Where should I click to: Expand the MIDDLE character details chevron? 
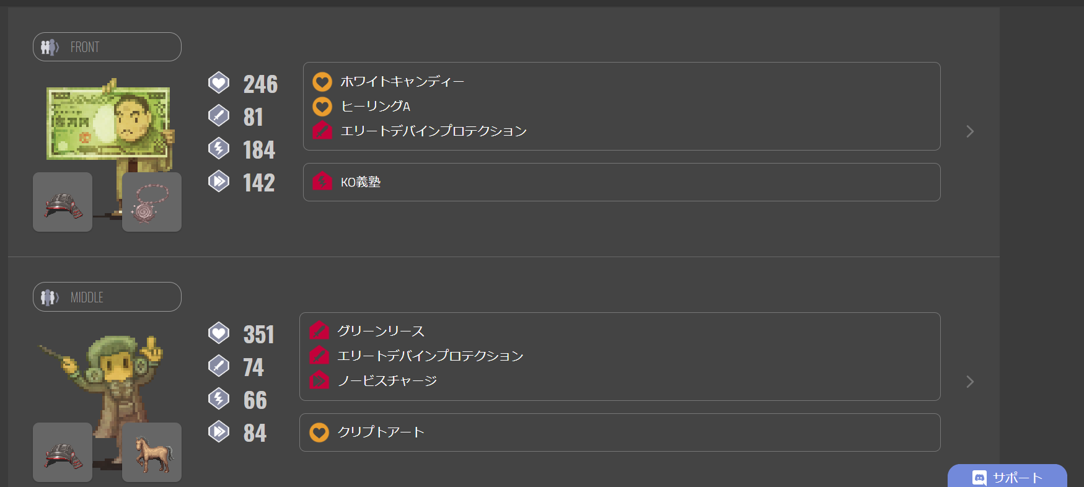tap(970, 382)
